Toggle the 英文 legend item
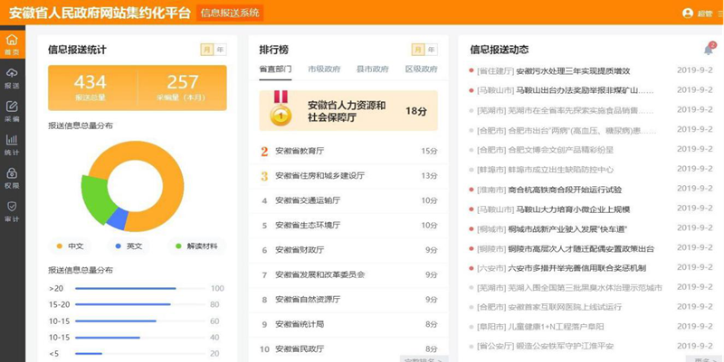Screen dimensions: 724x362 [x=129, y=246]
